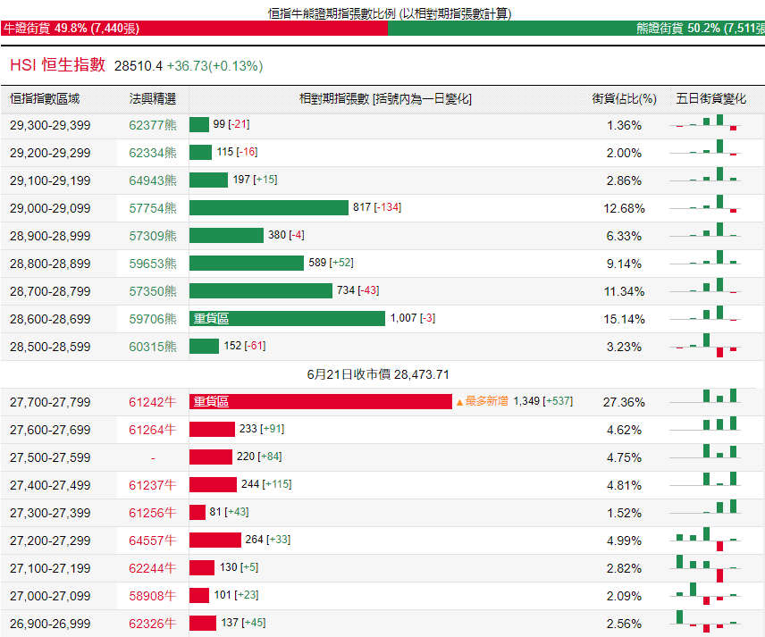Open warrant 64943熊
765x637 pixels.
153,181
